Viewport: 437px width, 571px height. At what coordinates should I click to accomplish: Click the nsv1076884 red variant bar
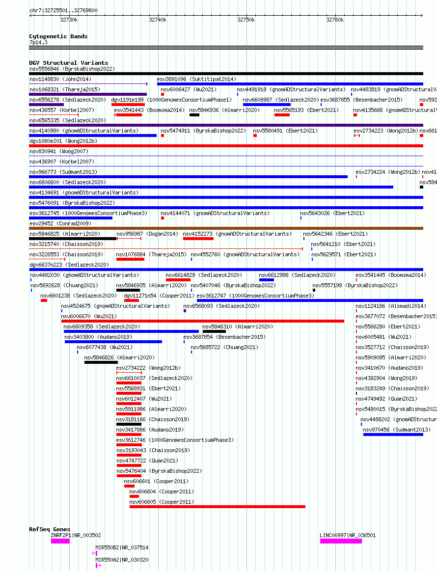(131, 259)
